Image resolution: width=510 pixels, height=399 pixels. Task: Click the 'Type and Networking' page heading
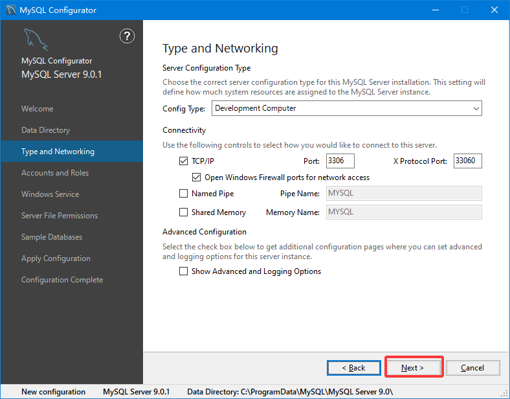pos(220,49)
